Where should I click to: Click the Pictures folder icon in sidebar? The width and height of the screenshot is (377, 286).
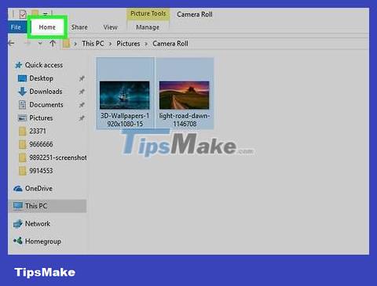22,118
